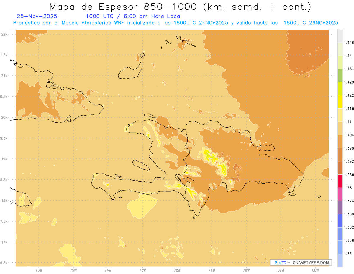354x274 pixels.
Task: Click the colorbar value 1.44
Action: point(348,56)
